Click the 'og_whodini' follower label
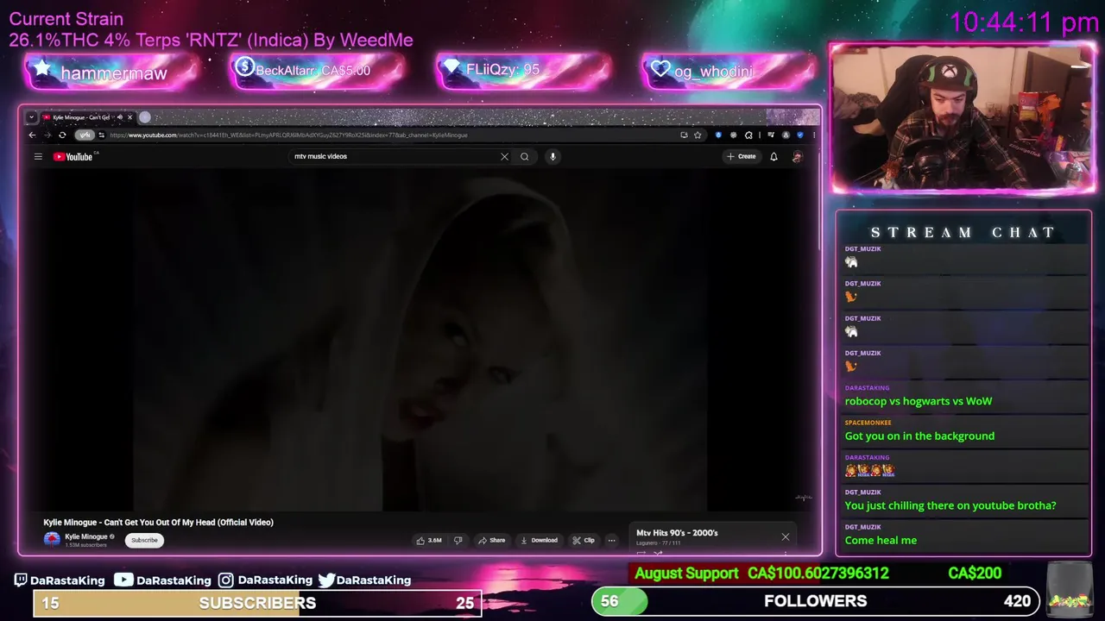The image size is (1105, 621). [713, 72]
